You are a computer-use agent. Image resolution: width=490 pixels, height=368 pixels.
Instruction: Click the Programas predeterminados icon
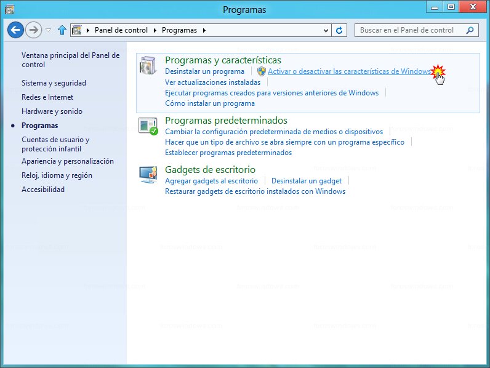tap(148, 126)
